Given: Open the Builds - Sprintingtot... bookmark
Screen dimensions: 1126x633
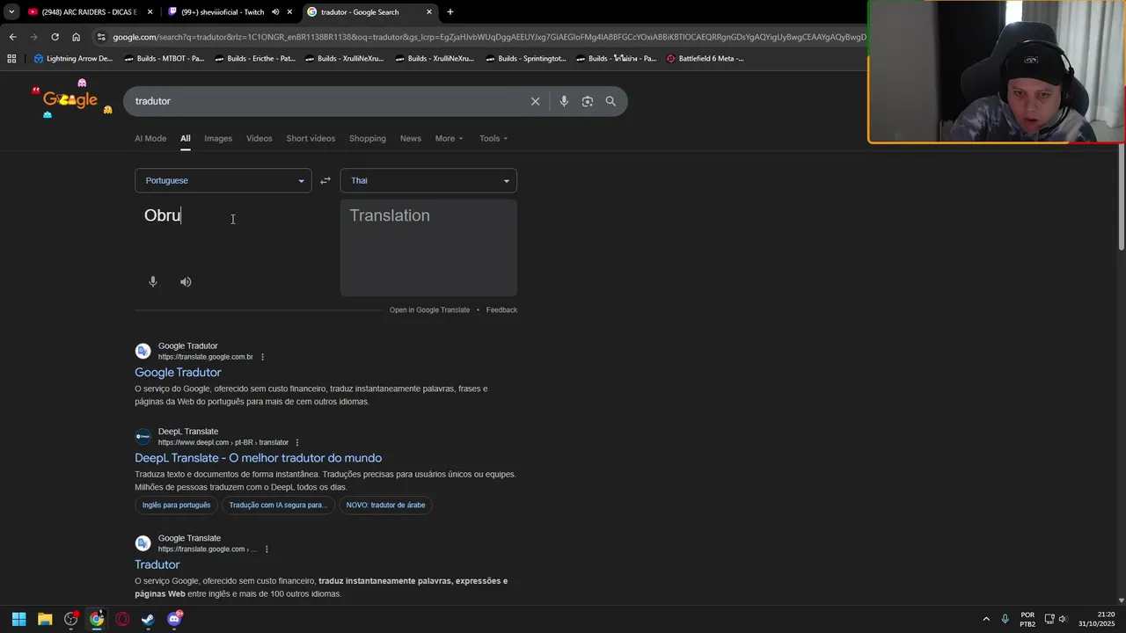Looking at the screenshot, I should [x=525, y=59].
